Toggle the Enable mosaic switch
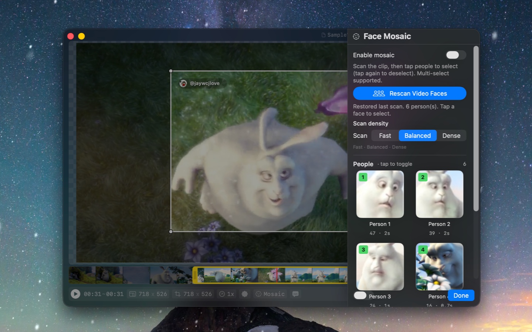The width and height of the screenshot is (532, 332). coord(456,55)
